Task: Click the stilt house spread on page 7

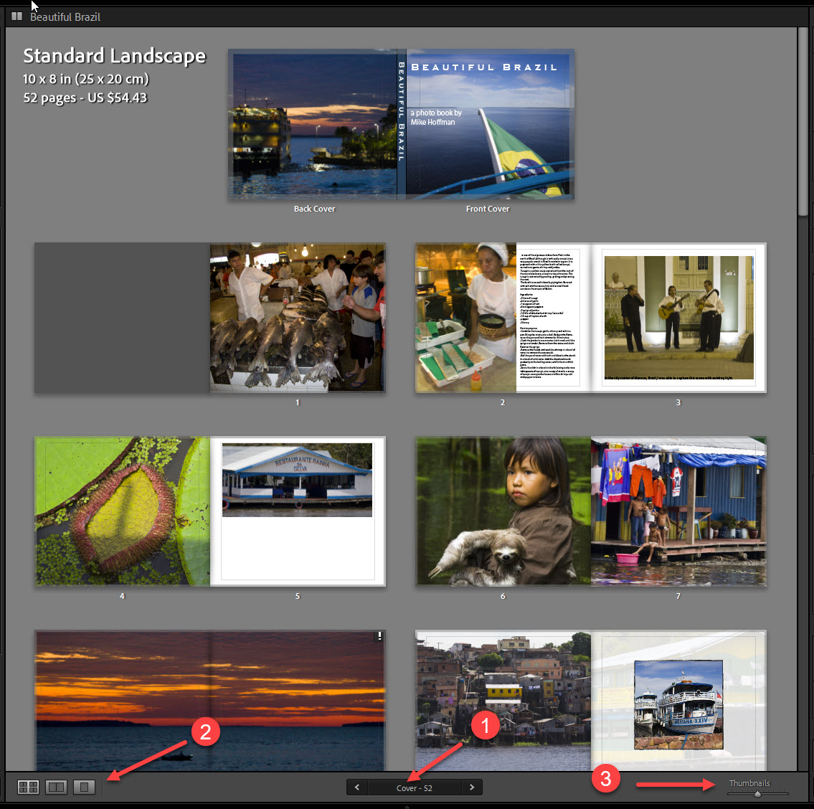Action: click(x=678, y=511)
